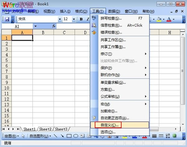Choose the Line drawing tool
The width and height of the screenshot is (187, 147).
point(55,136)
